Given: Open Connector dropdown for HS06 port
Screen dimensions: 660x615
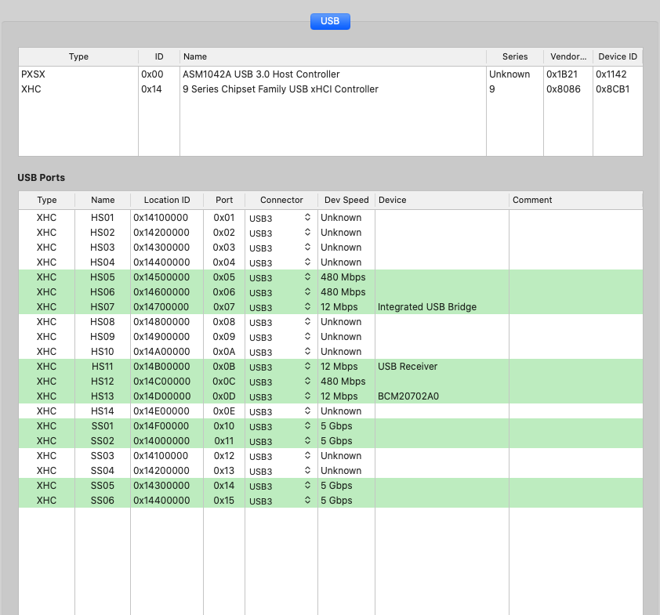Looking at the screenshot, I should coord(281,292).
